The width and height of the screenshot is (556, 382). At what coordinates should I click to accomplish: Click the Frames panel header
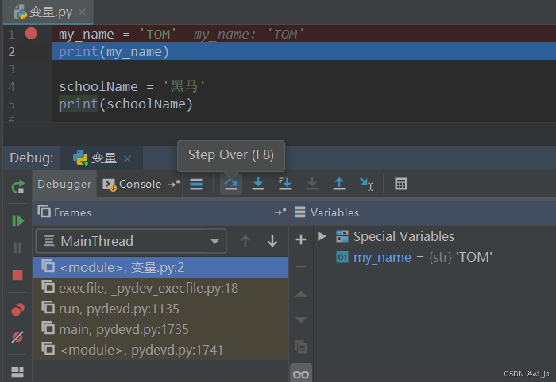[160, 212]
